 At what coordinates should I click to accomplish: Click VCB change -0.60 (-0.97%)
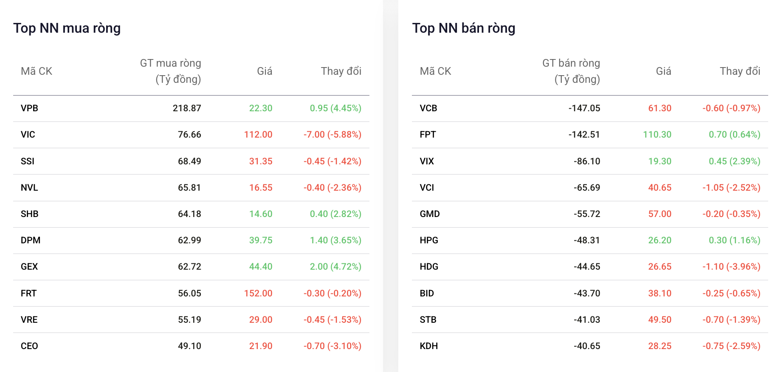[731, 108]
